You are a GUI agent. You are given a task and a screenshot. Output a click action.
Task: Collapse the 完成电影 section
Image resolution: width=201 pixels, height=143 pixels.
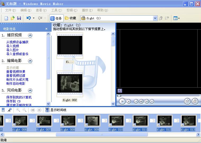30,90
